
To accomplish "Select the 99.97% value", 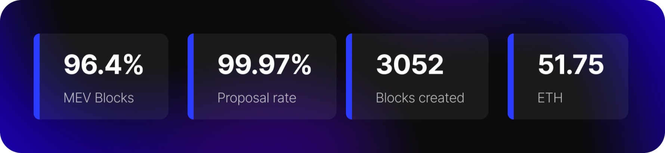I will click(x=264, y=65).
